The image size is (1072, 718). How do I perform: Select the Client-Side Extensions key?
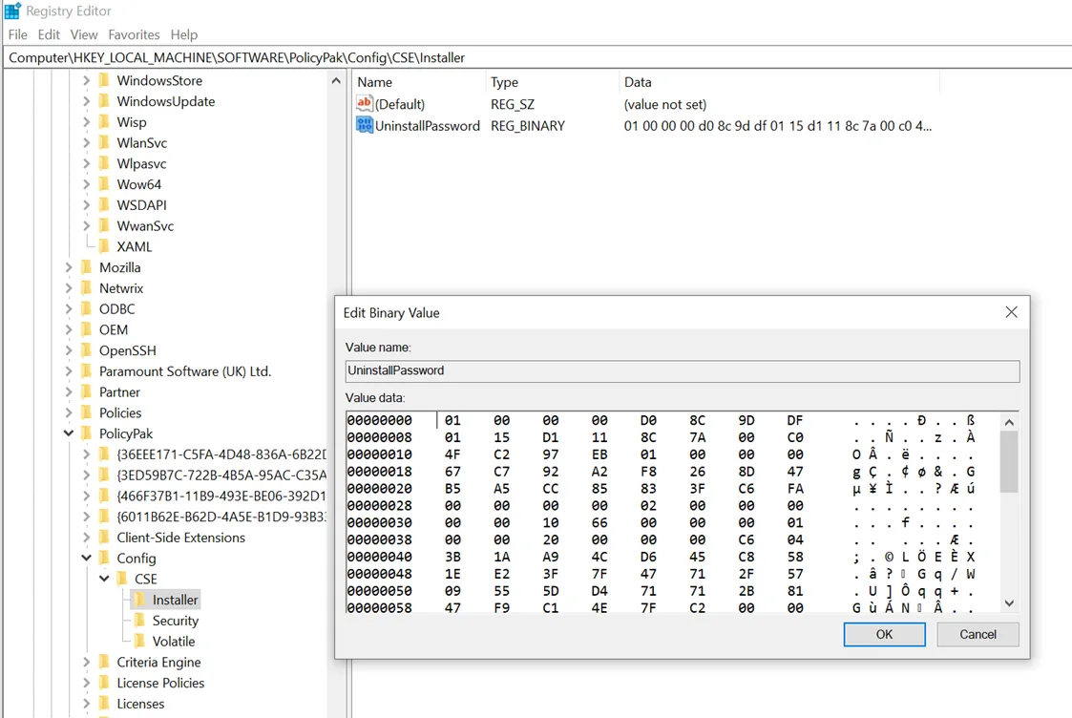pos(180,538)
